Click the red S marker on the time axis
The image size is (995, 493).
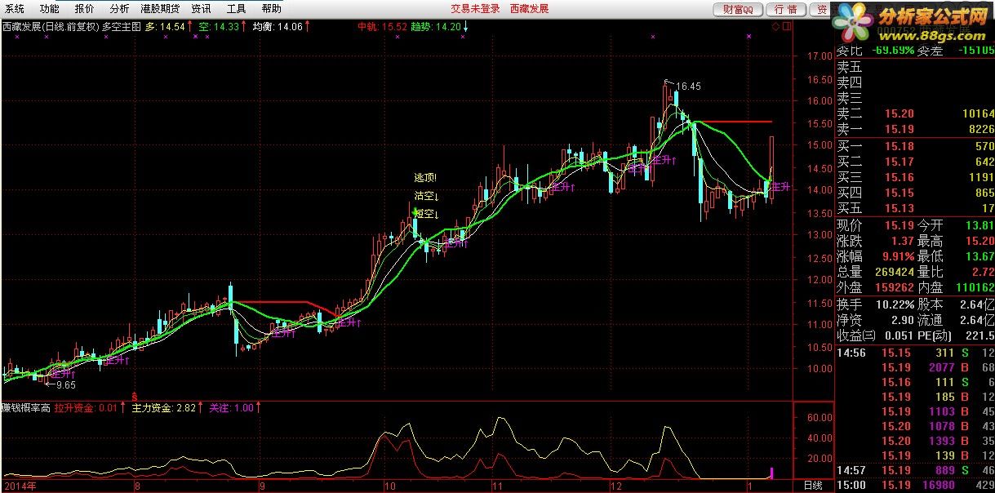coord(135,396)
